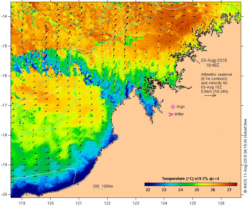Click the 'drifter' legend label
The width and height of the screenshot is (249, 206).
pyautogui.click(x=179, y=114)
